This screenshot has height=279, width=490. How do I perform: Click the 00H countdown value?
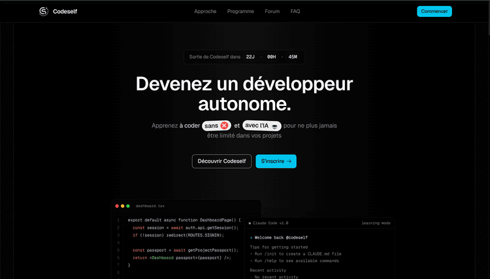click(x=272, y=57)
